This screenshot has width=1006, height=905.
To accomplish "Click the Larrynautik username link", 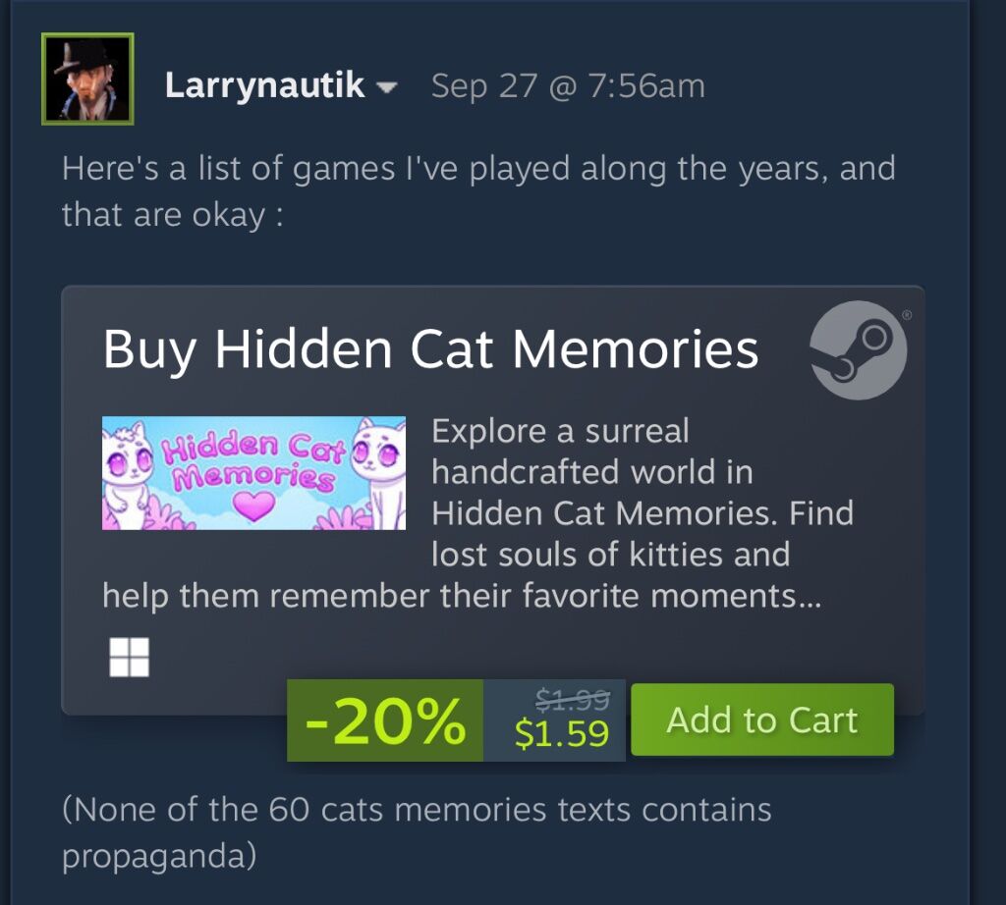I will (264, 85).
